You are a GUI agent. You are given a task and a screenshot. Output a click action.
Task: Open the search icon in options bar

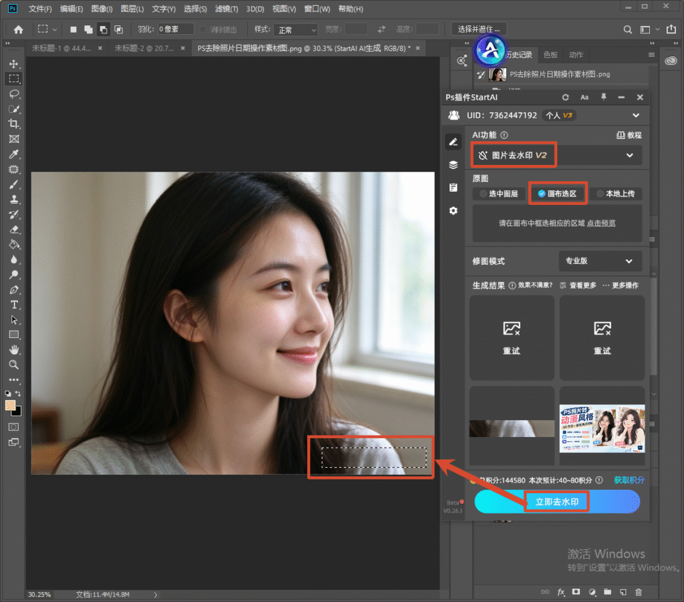[x=627, y=29]
